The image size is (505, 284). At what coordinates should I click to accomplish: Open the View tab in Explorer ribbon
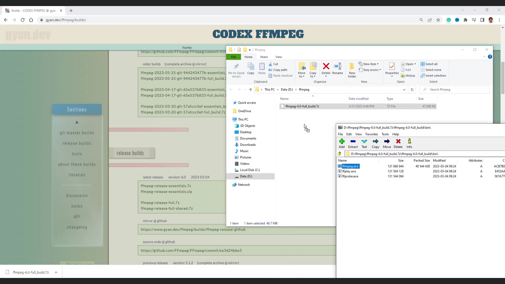pyautogui.click(x=278, y=57)
